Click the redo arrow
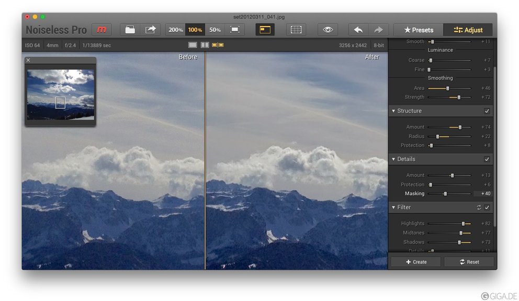Screen dimensions: 519x301 click(x=378, y=30)
